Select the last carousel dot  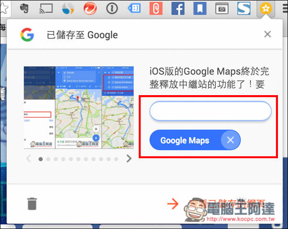pos(116,159)
